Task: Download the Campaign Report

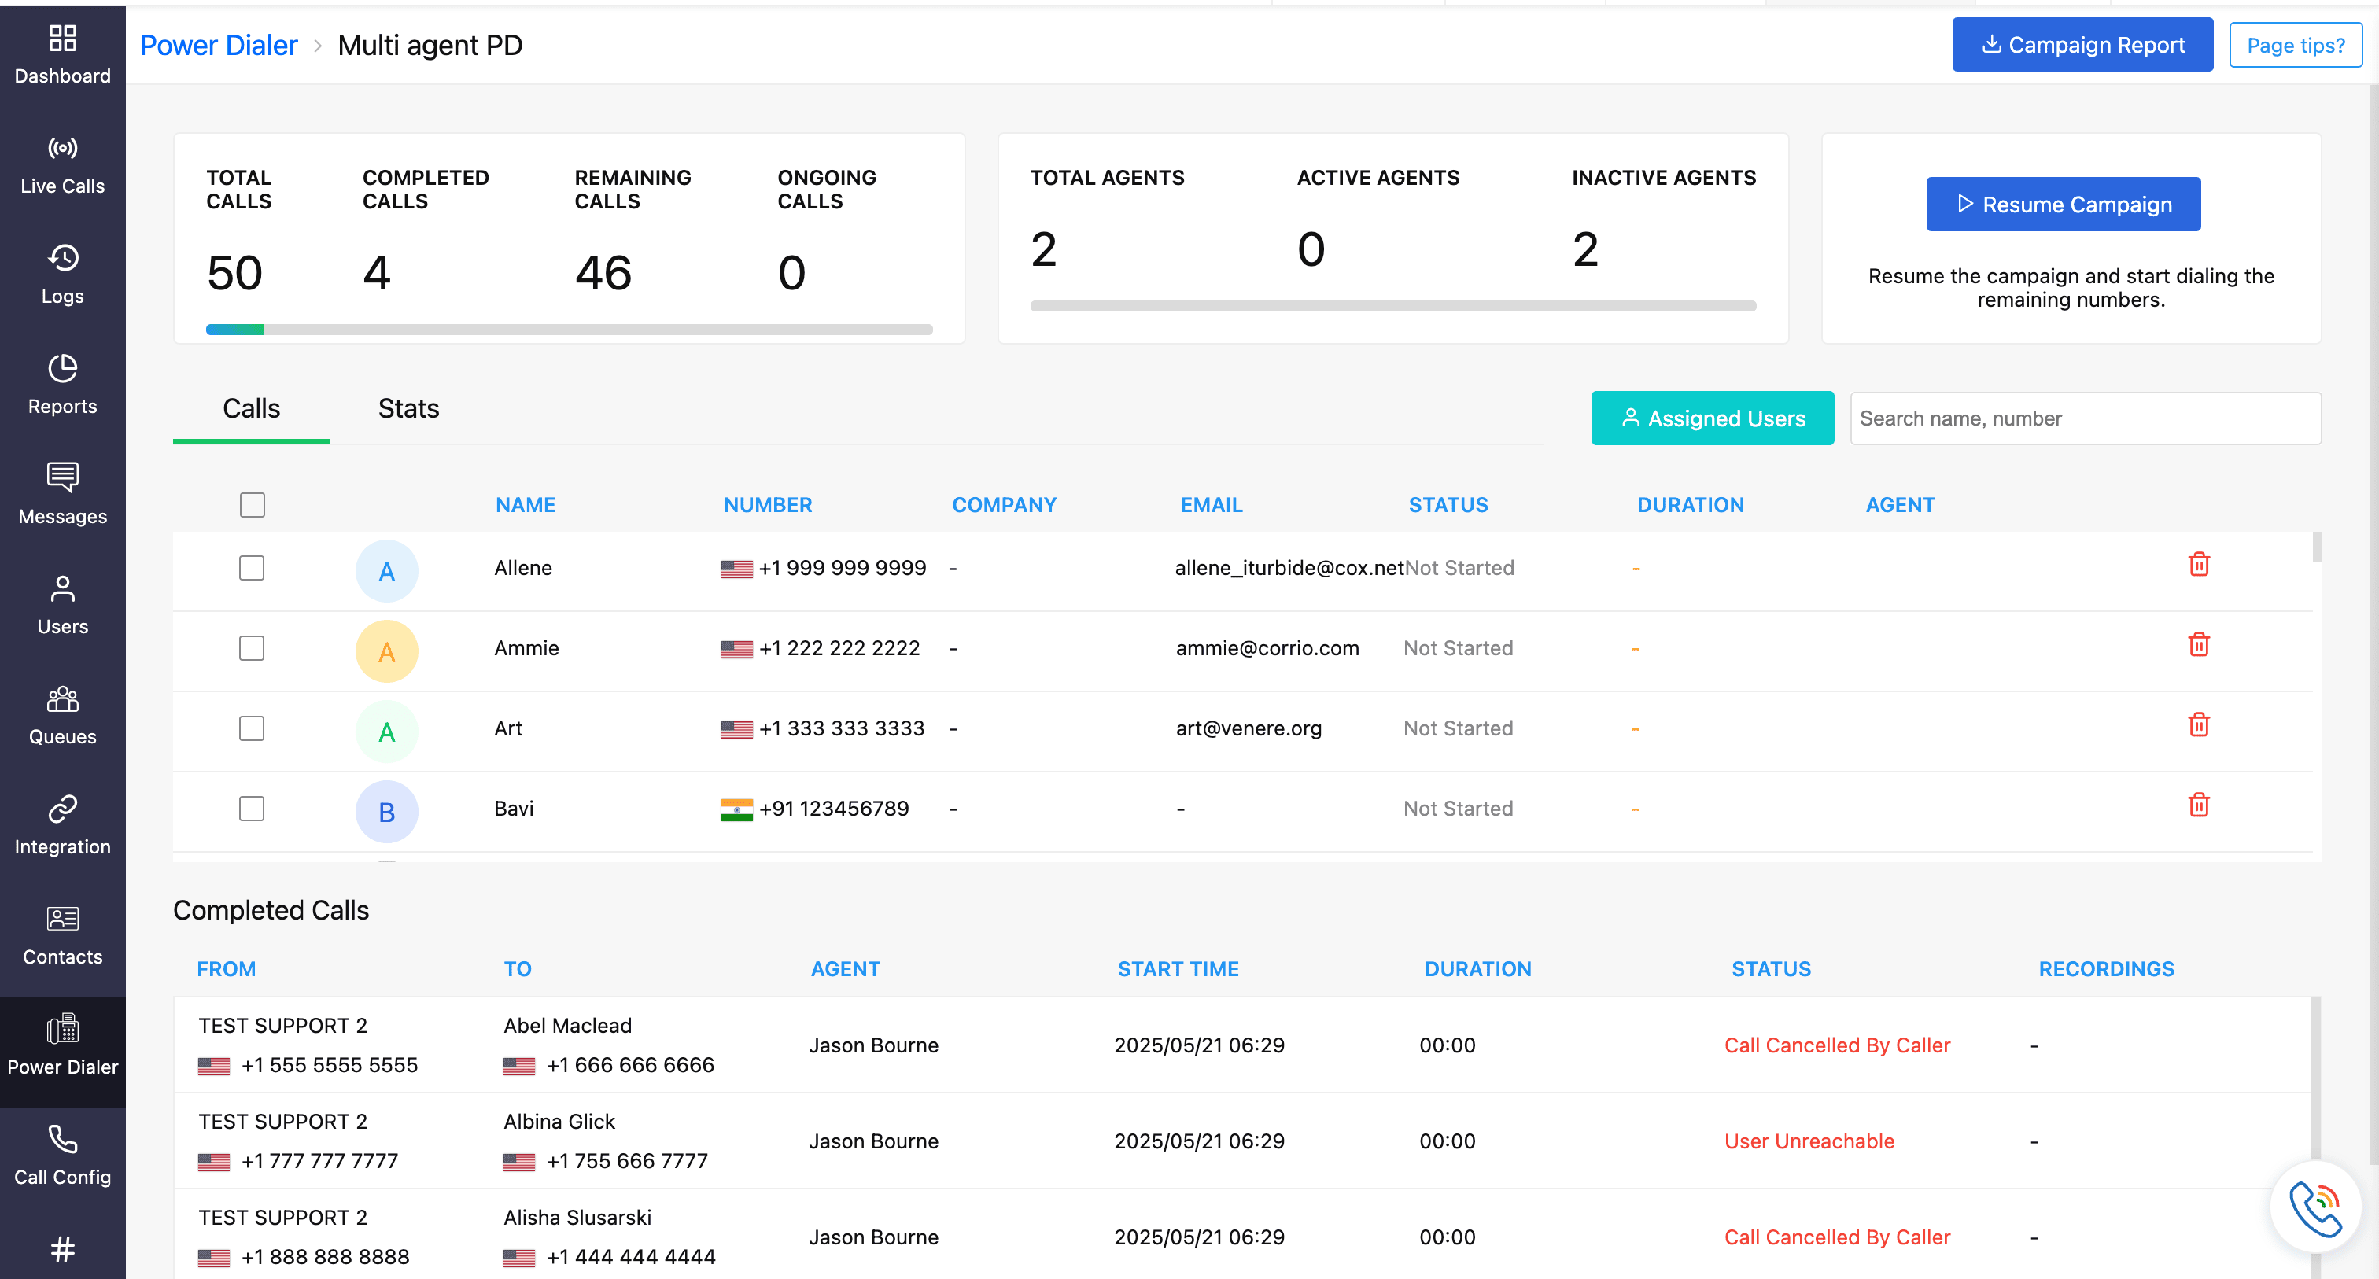Action: [2082, 44]
